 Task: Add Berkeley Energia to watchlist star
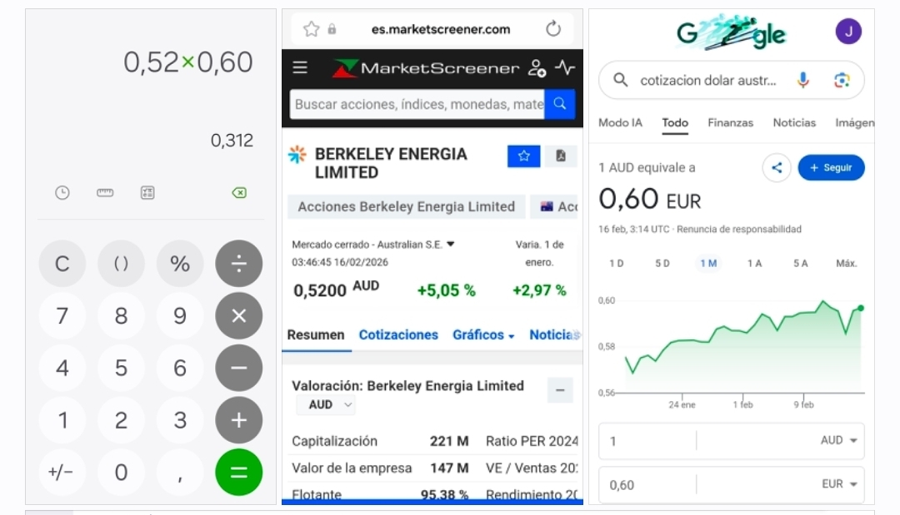(x=523, y=156)
